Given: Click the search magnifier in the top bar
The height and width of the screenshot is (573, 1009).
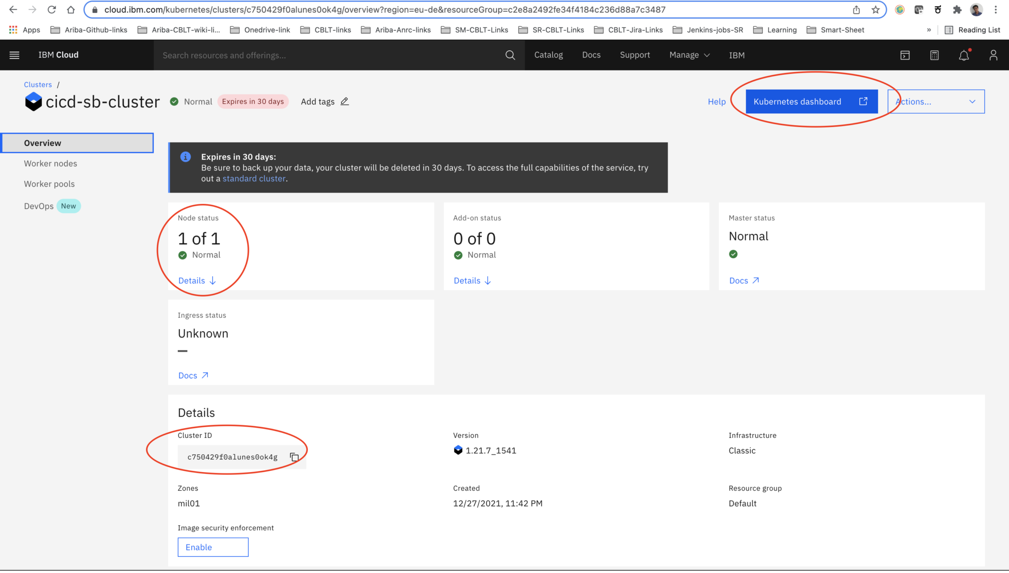Looking at the screenshot, I should click(x=510, y=55).
